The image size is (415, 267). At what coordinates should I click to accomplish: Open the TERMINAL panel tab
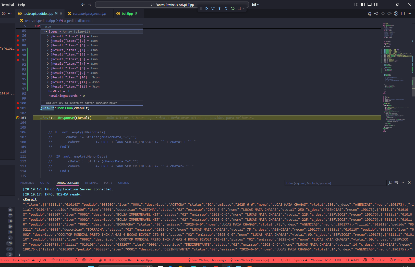point(91,183)
